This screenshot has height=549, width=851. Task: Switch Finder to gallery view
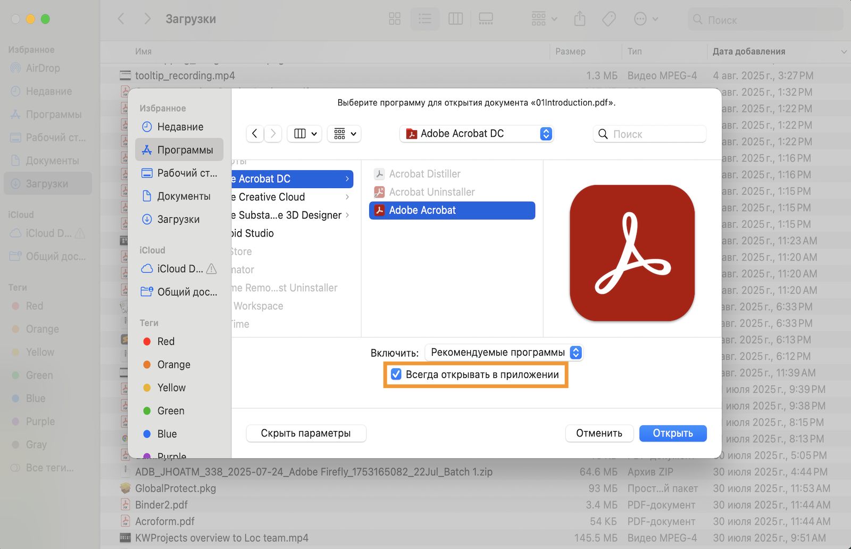point(486,19)
